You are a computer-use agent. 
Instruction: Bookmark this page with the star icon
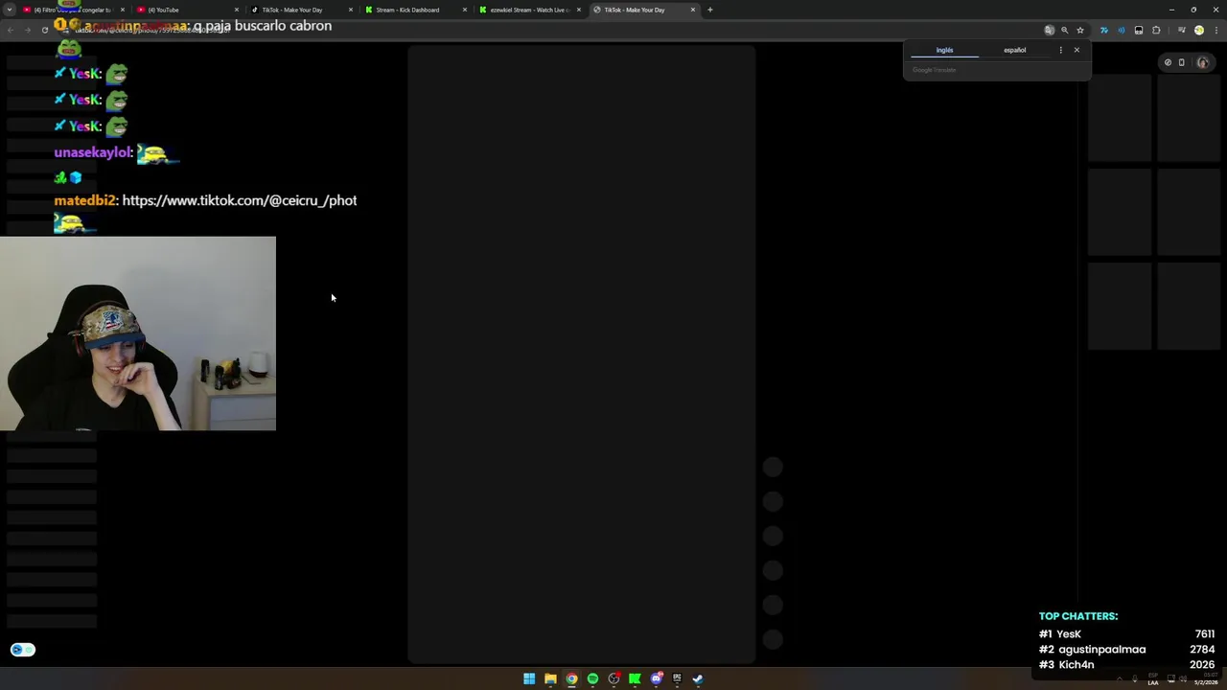(1080, 30)
